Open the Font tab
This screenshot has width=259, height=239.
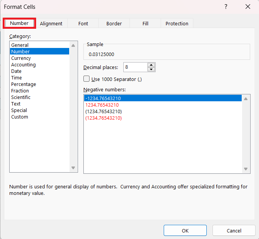pyautogui.click(x=83, y=23)
